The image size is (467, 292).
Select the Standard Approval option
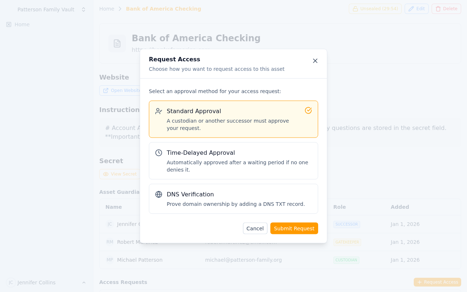[x=233, y=119]
